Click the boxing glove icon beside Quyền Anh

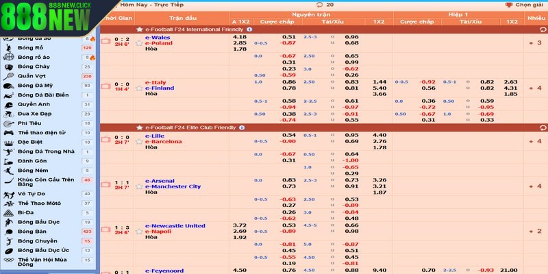click(8, 105)
